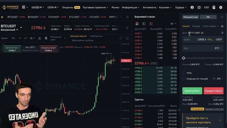This screenshot has height=128, width=227.
Task: Open the Ордера menu
Action: [x=181, y=7]
